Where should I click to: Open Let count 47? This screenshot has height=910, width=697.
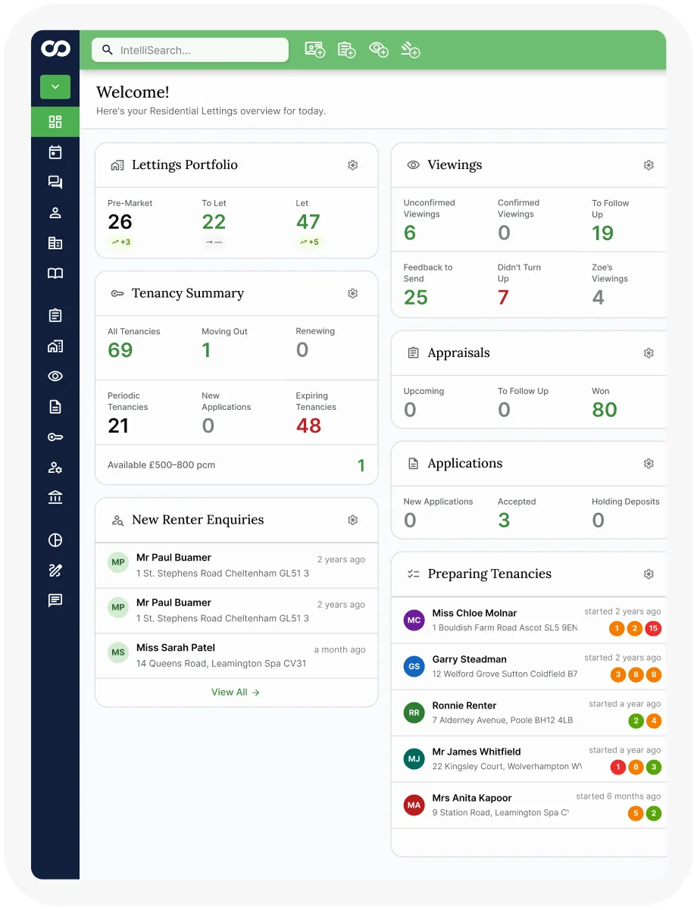point(308,222)
